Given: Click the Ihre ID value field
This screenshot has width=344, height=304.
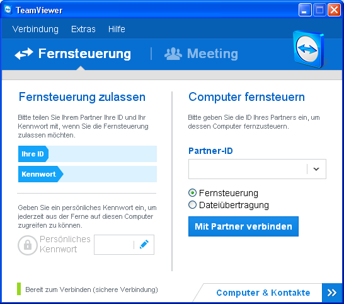Looking at the screenshot, I should (103, 154).
